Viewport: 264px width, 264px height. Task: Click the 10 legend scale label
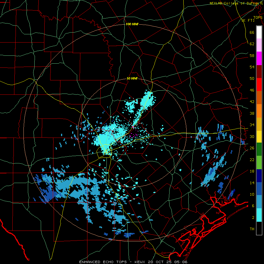tap(252, 194)
